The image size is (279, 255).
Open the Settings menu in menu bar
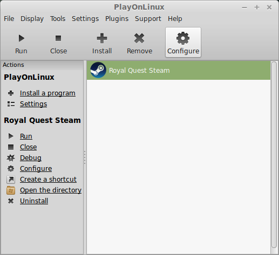pos(85,19)
